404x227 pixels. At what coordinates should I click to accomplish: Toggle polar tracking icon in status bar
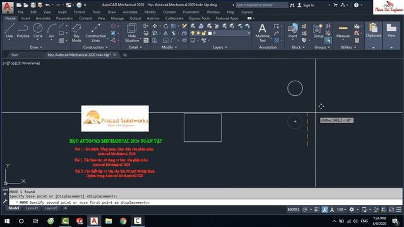[x=305, y=209]
